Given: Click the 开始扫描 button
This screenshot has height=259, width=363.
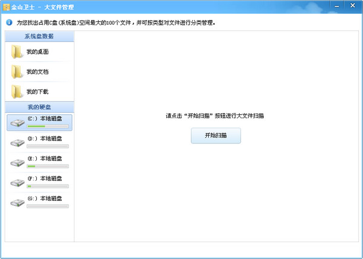Looking at the screenshot, I should click(x=216, y=136).
